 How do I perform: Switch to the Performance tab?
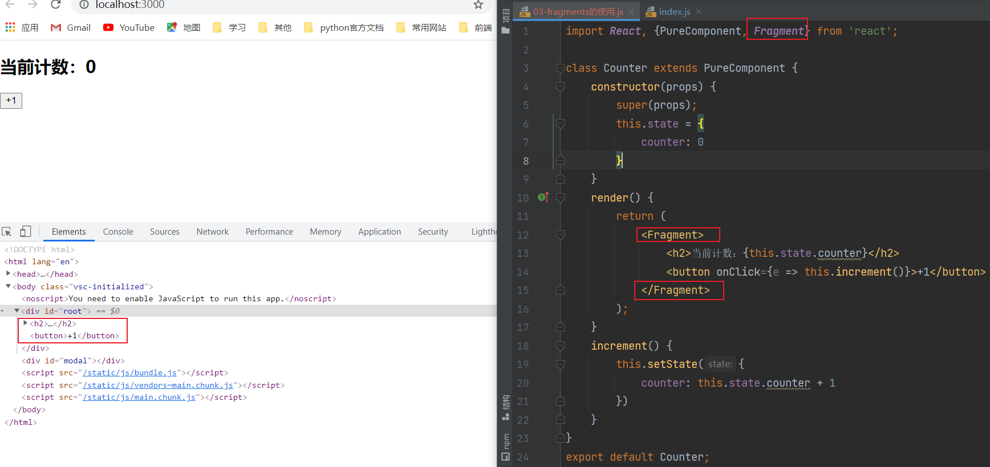point(269,232)
